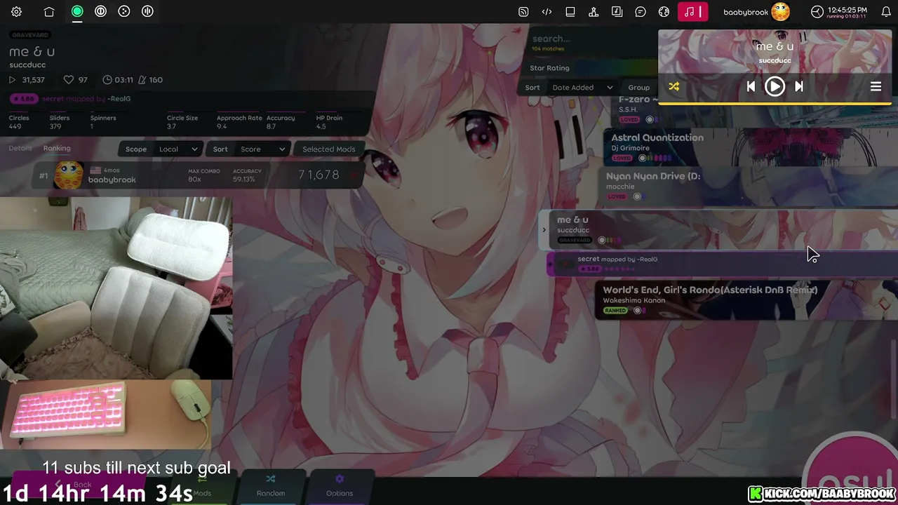Click the Sliders 379 count
The height and width of the screenshot is (505, 898).
60,122
